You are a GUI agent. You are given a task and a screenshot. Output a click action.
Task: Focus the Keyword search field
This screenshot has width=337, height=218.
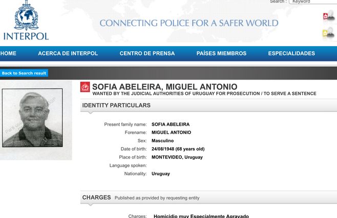pos(313,2)
